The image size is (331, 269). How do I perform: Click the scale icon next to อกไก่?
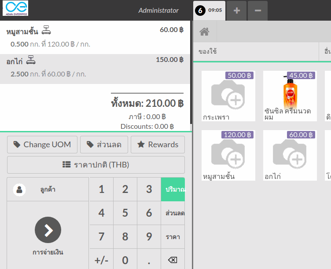click(x=30, y=60)
